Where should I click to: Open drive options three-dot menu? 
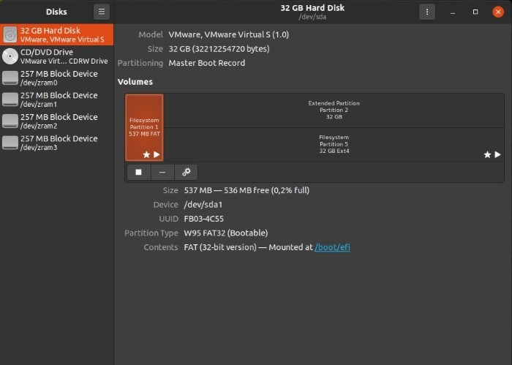pos(427,12)
